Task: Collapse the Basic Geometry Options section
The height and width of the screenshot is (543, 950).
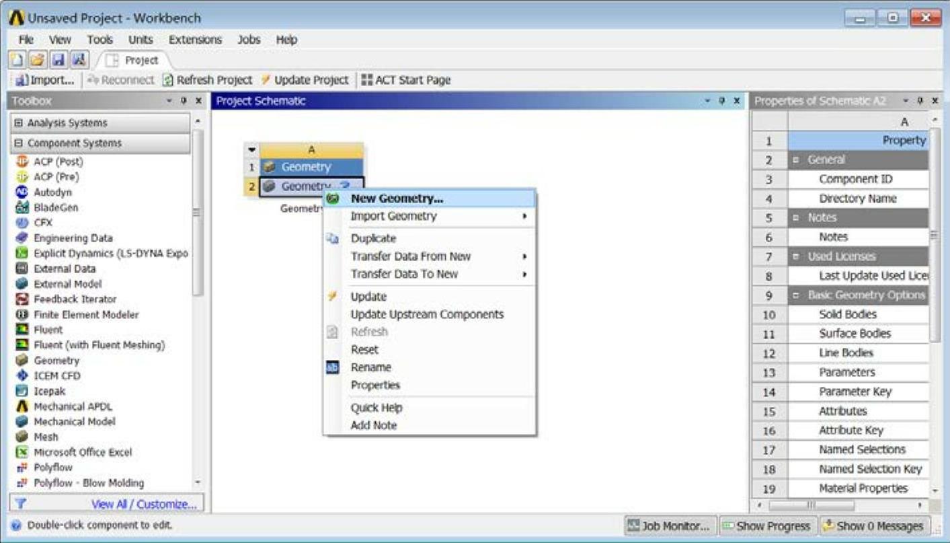Action: tap(796, 295)
